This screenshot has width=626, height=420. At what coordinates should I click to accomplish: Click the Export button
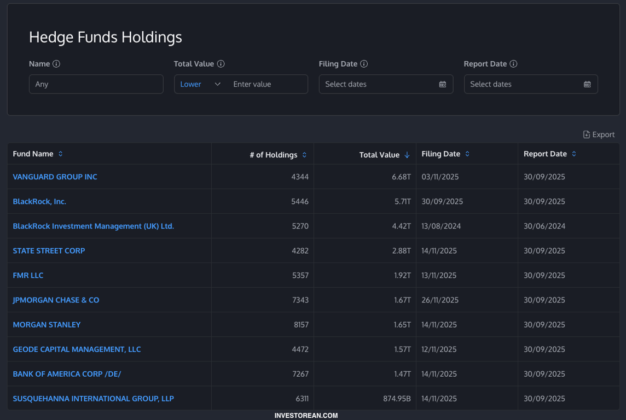(599, 135)
